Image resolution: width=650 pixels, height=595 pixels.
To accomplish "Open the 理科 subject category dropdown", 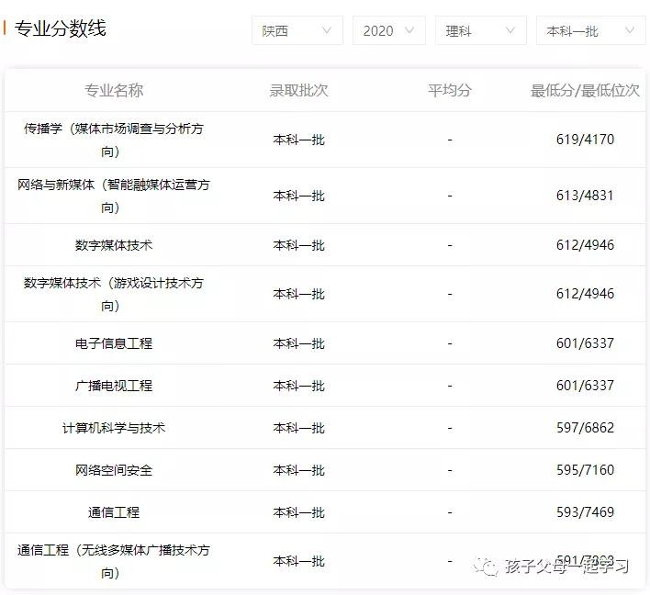I will pyautogui.click(x=480, y=30).
